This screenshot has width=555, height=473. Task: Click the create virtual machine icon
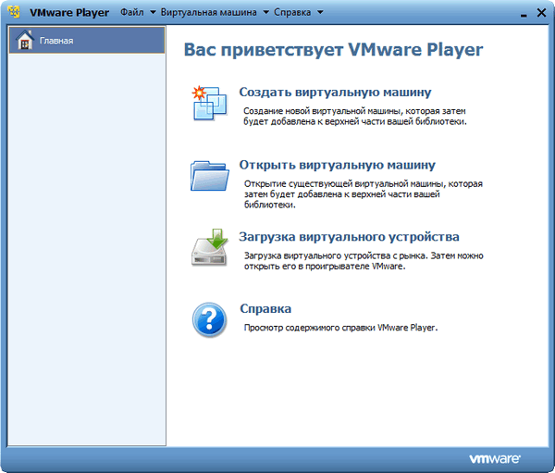(x=210, y=103)
